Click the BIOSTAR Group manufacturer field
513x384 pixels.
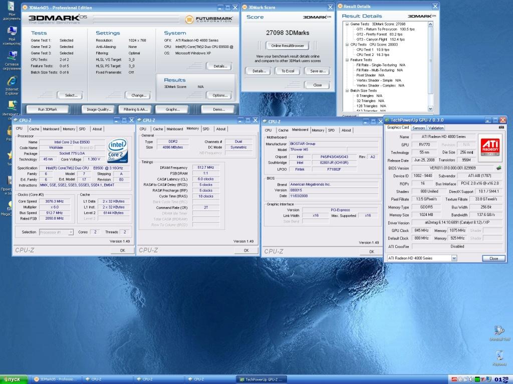[x=334, y=143]
